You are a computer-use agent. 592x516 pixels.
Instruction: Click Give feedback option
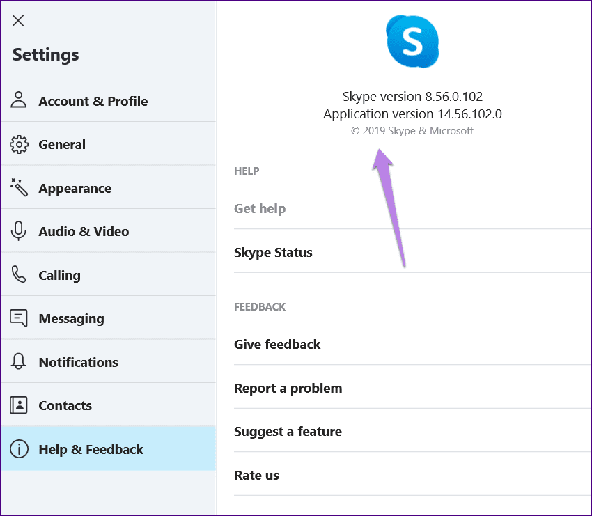pyautogui.click(x=277, y=345)
